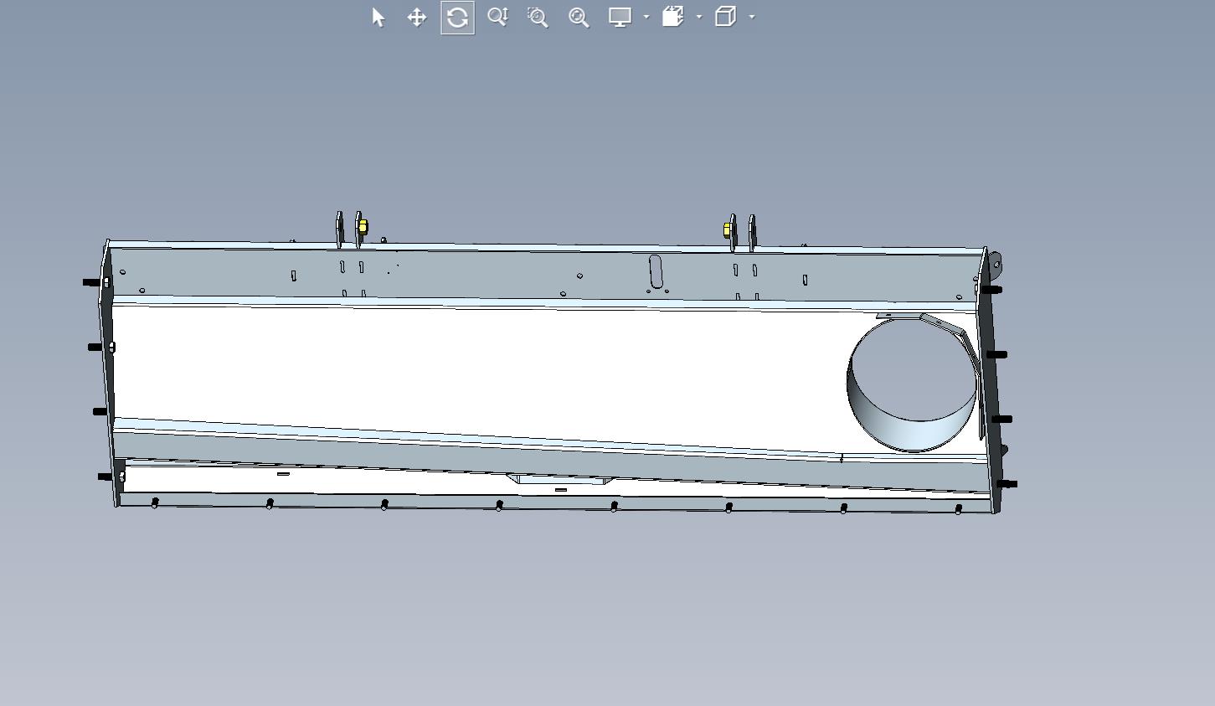
Task: Click the top black bolt on right end
Action: pos(992,290)
